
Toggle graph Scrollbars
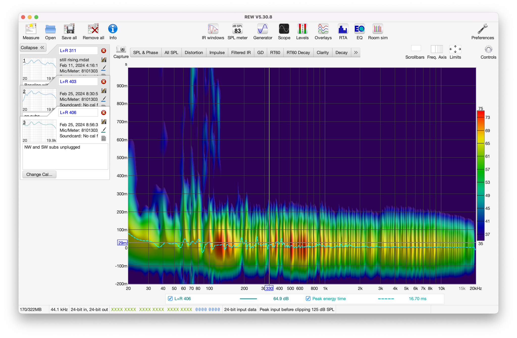tap(415, 52)
